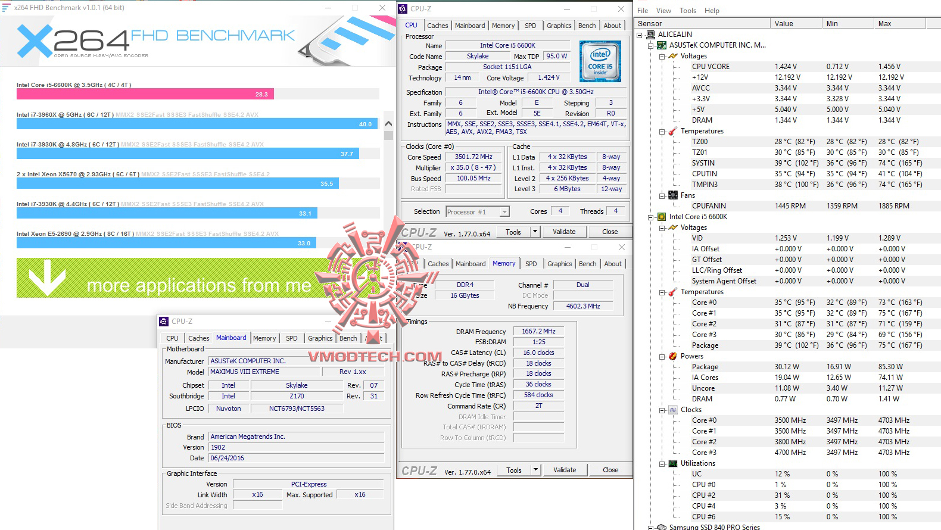
Task: Collapse the ASUSTeK COMPUTER INC. node
Action: click(651, 46)
